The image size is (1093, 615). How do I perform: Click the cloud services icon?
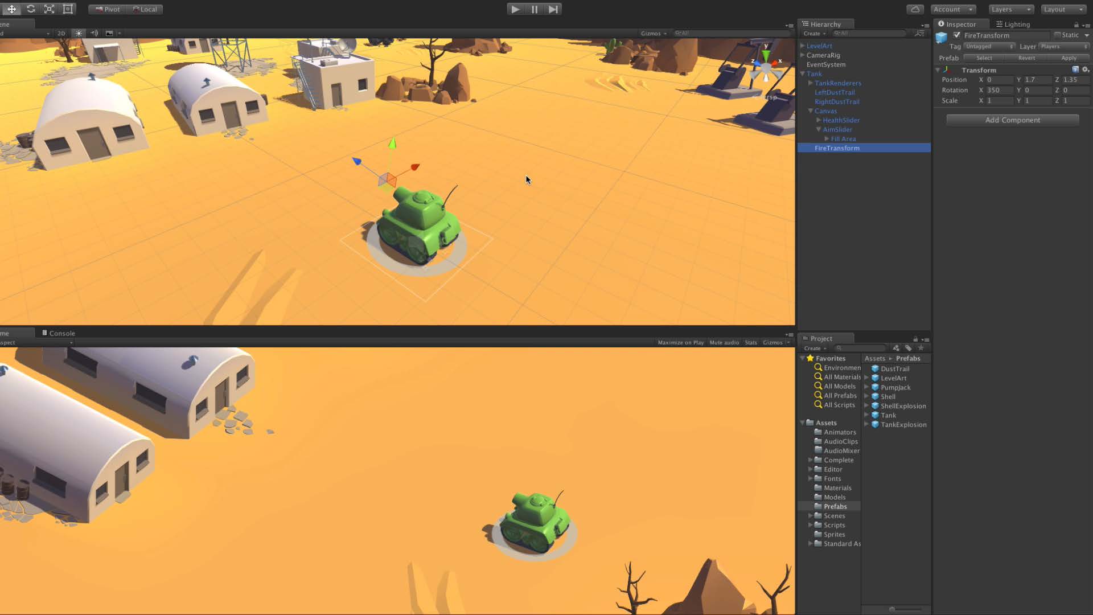pyautogui.click(x=915, y=9)
